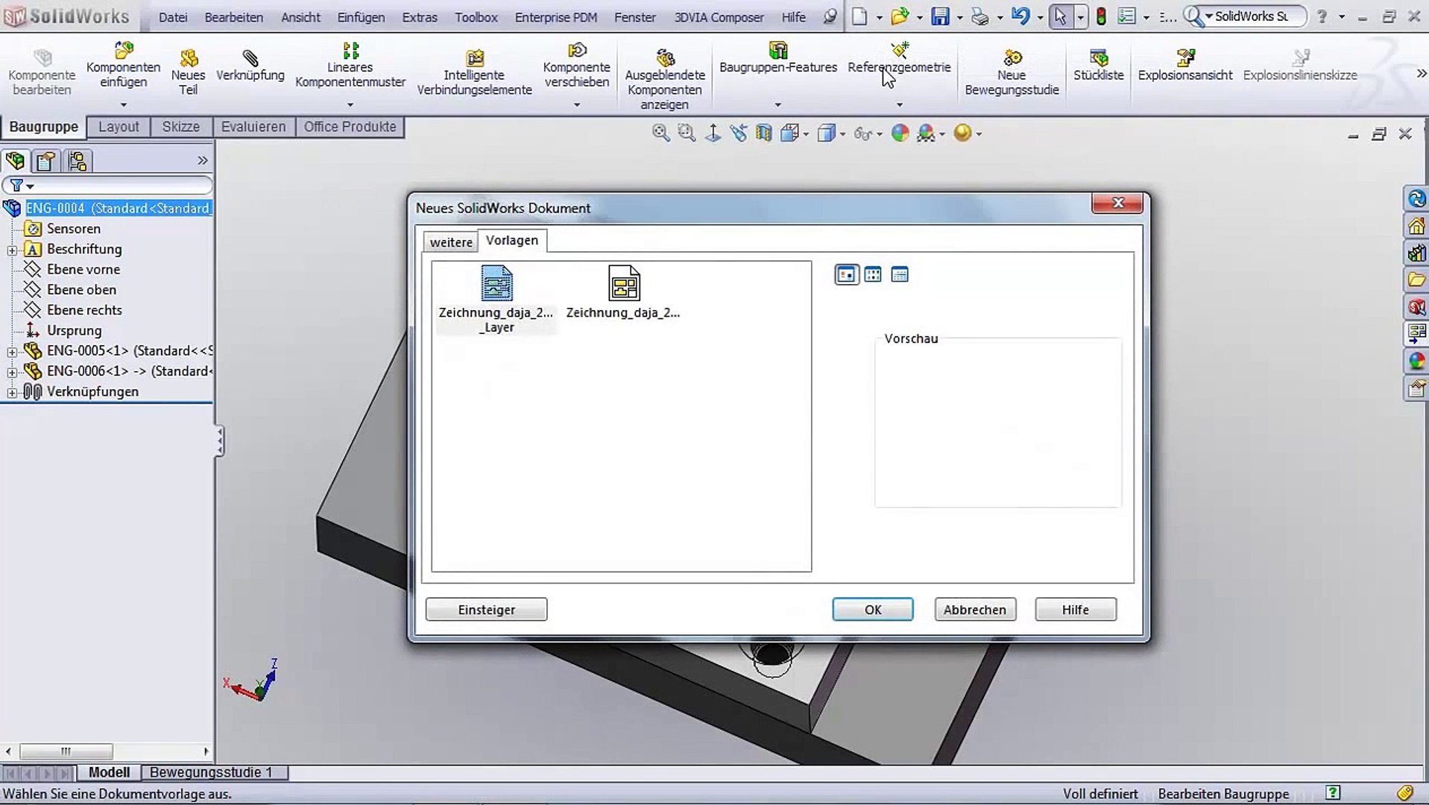Click the Abbrechen button

tap(975, 610)
